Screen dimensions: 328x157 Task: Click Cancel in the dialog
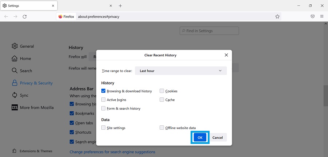tap(218, 138)
